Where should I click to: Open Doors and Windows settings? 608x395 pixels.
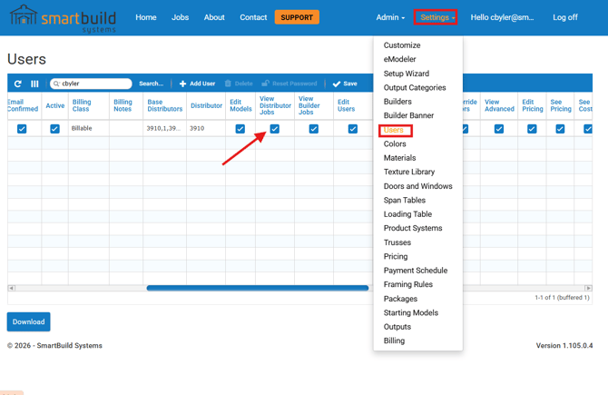(x=417, y=186)
